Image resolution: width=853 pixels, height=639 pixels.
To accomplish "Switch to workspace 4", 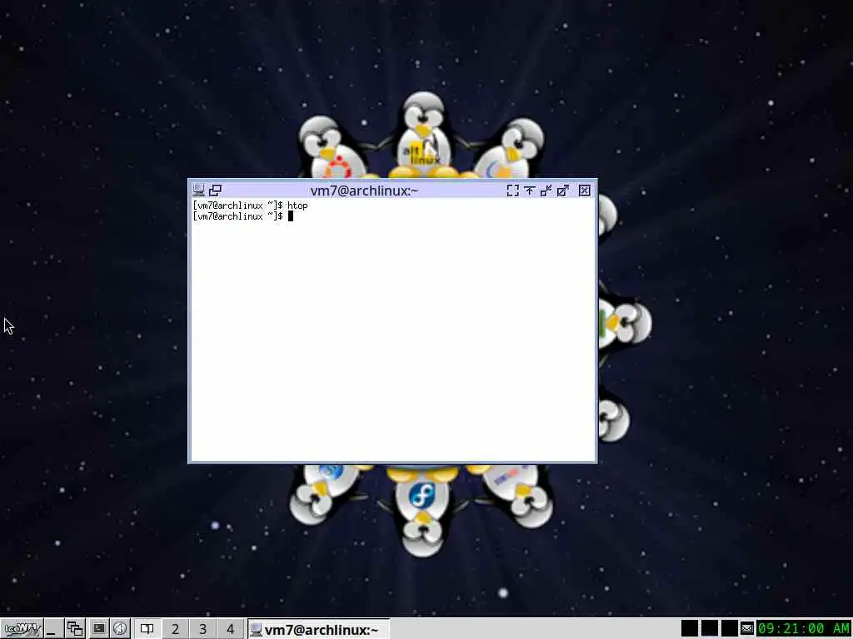I will [x=230, y=629].
